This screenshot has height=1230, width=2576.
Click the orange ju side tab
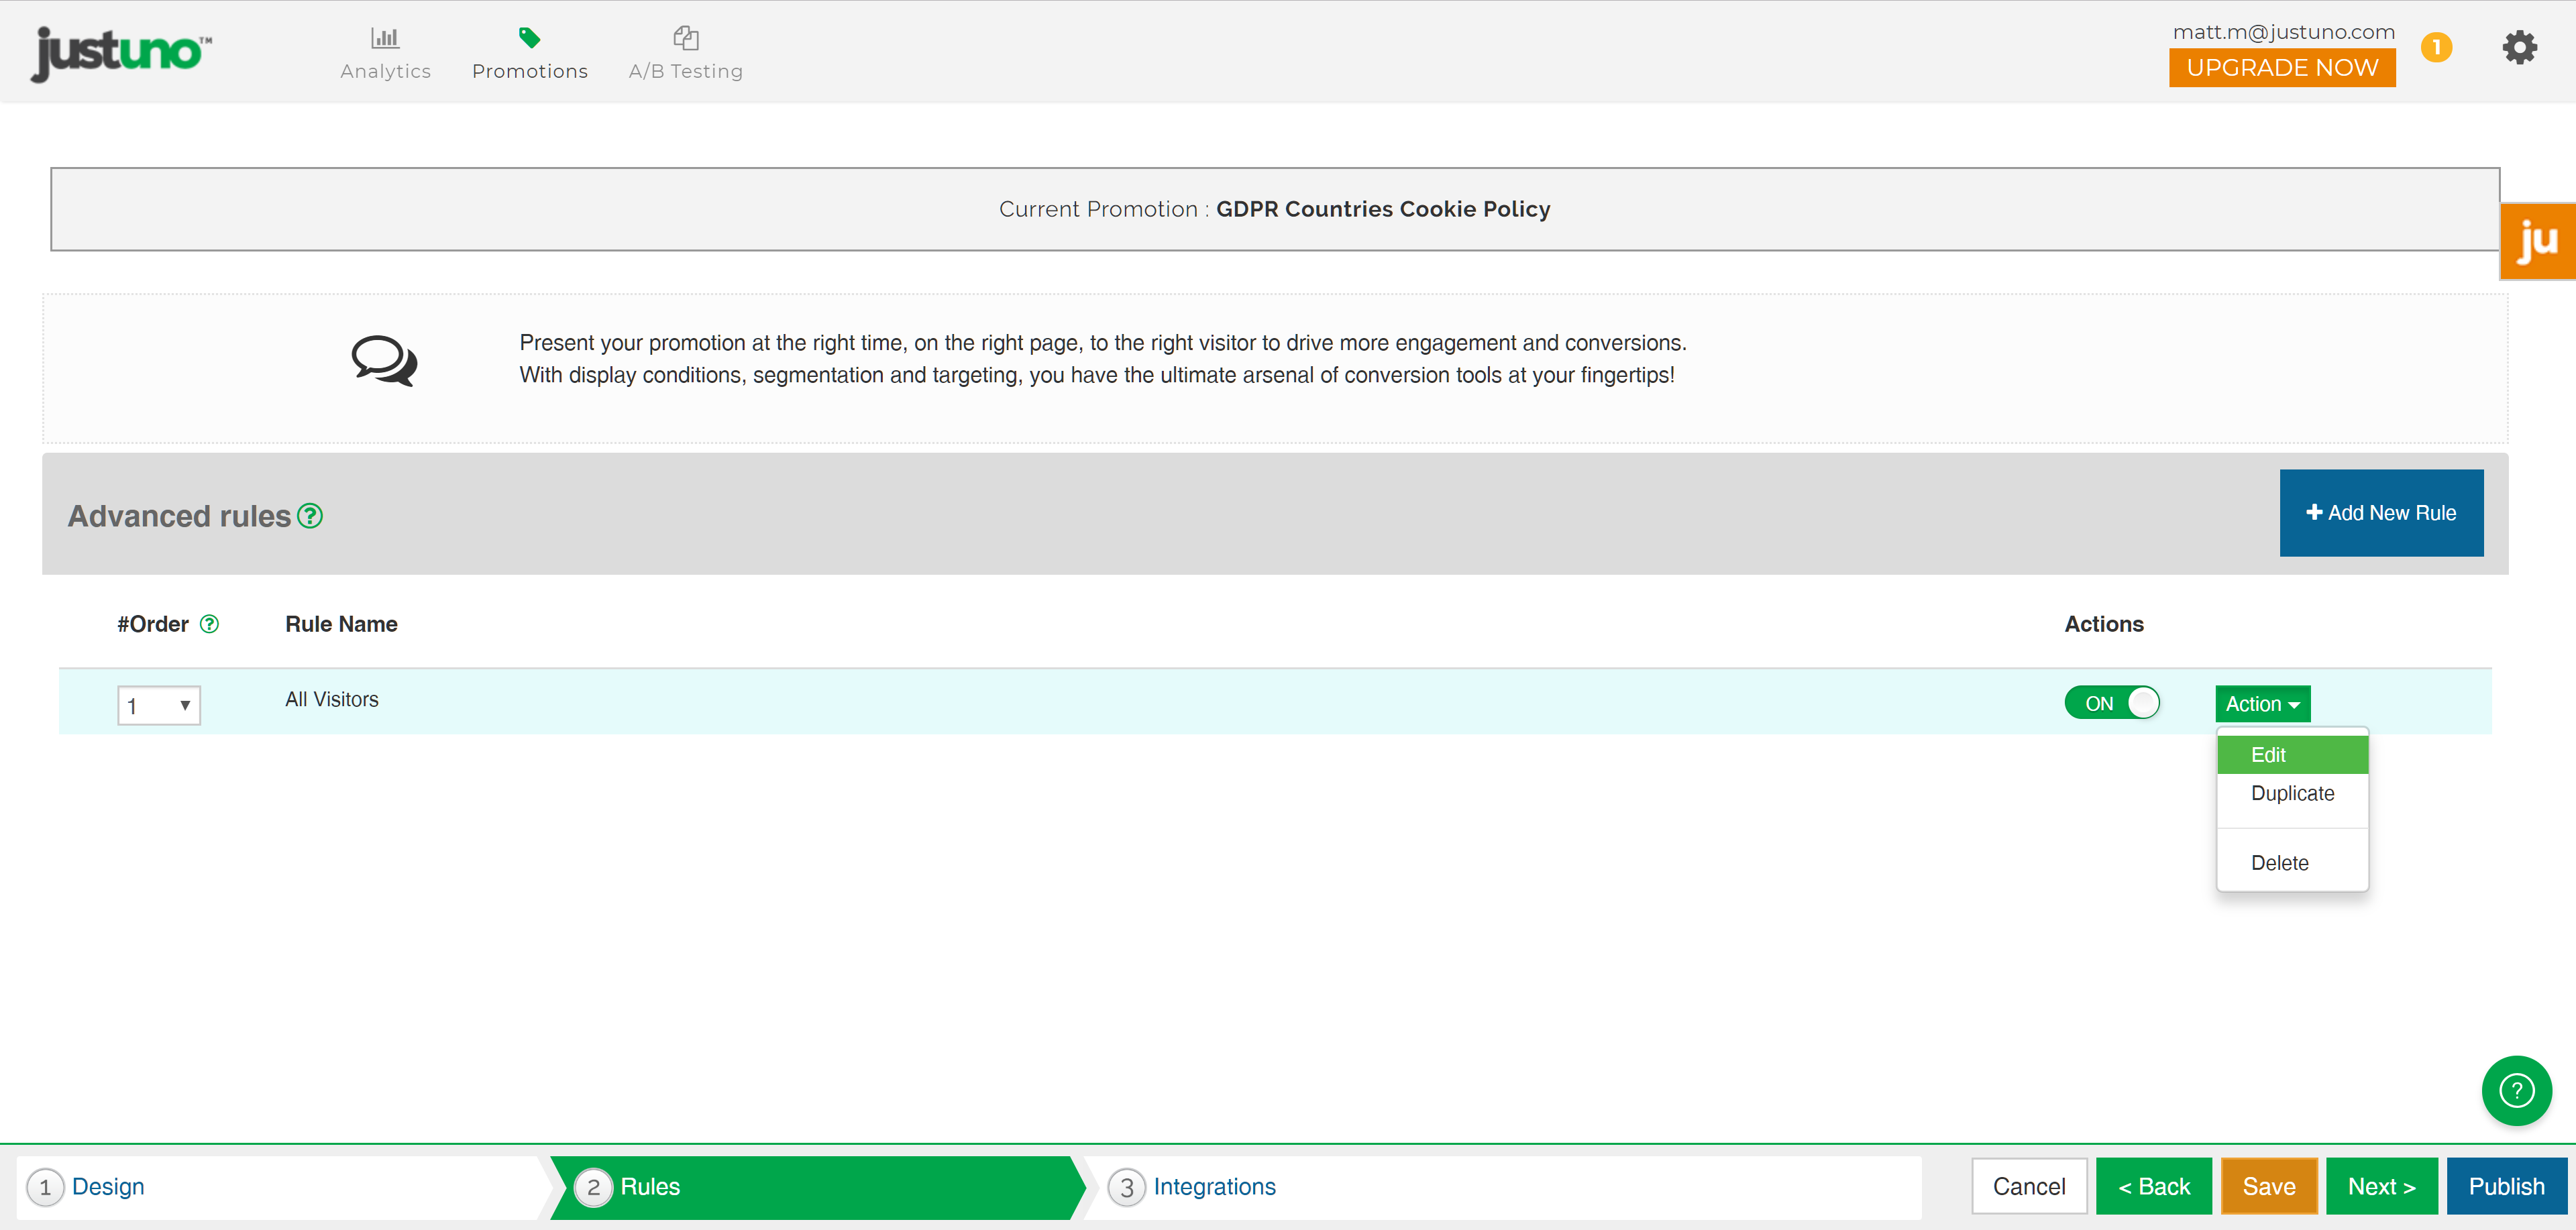coord(2537,241)
